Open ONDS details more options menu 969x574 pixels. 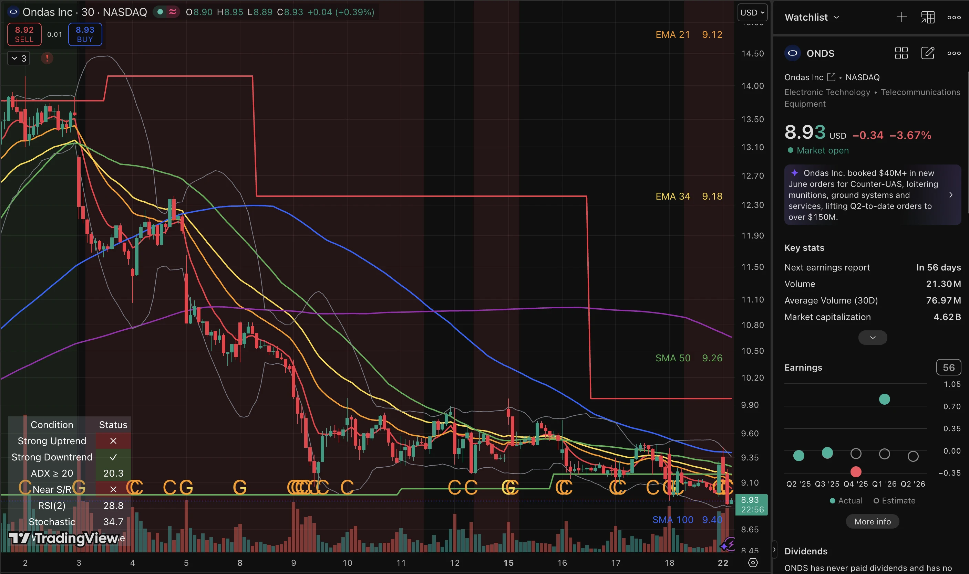954,53
